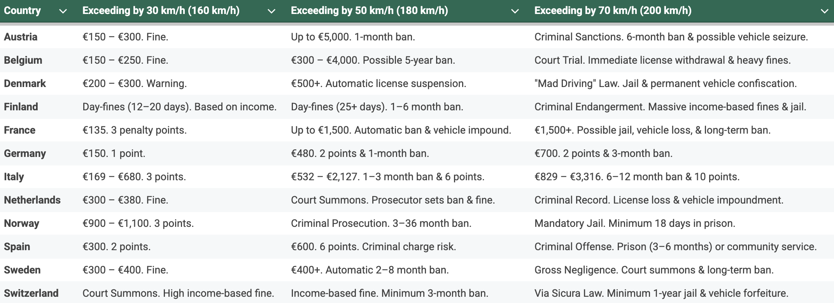Click the Belgium country cell
The width and height of the screenshot is (834, 303).
pyautogui.click(x=23, y=60)
